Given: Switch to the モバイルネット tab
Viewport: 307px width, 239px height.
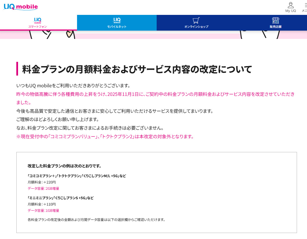Looking at the screenshot, I should point(117,27).
